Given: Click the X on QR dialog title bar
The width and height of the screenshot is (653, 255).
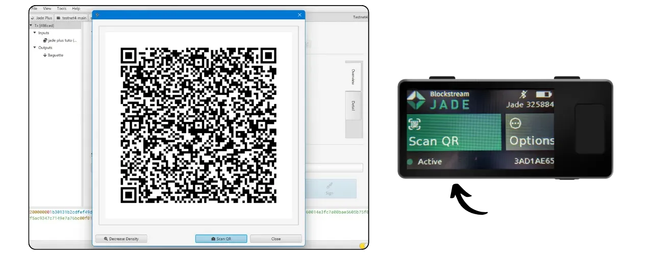Looking at the screenshot, I should [299, 15].
